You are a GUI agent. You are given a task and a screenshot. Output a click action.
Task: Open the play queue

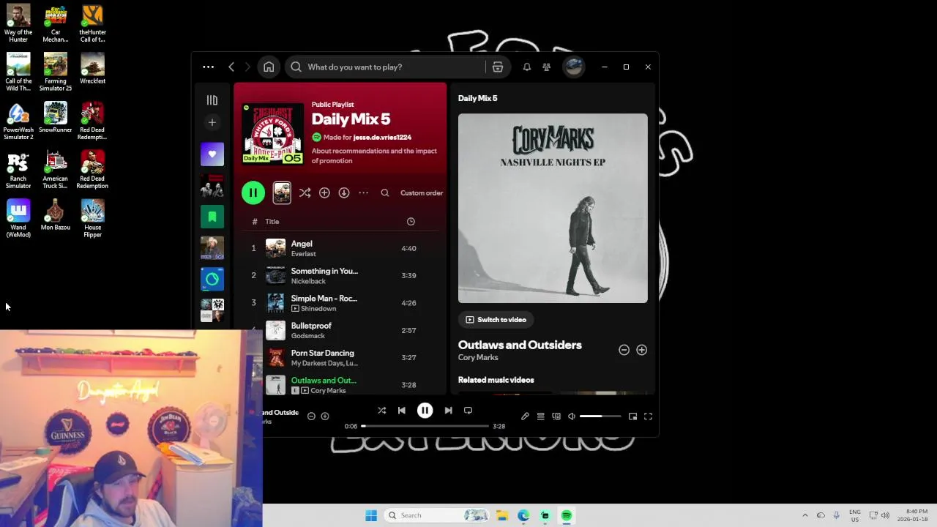(x=540, y=416)
